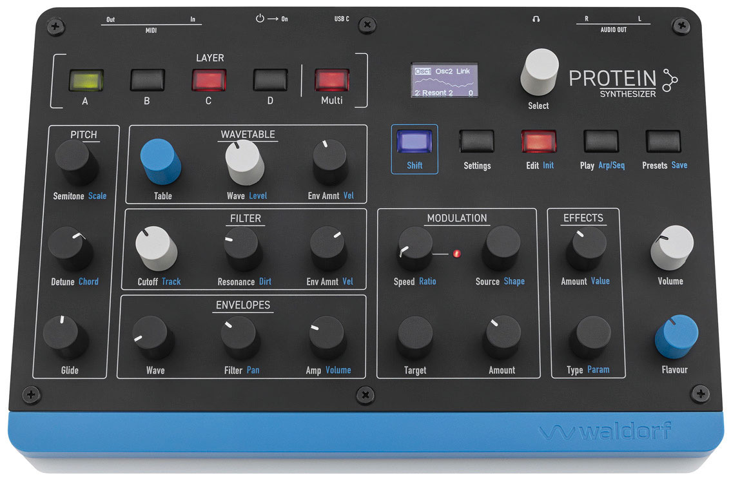
Task: Open Presets with its button
Action: (x=664, y=142)
